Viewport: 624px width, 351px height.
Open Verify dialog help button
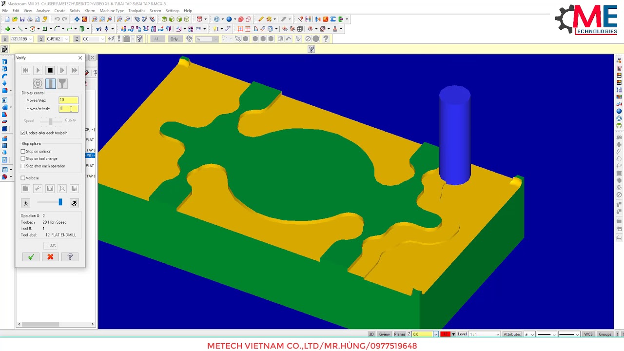pyautogui.click(x=70, y=257)
